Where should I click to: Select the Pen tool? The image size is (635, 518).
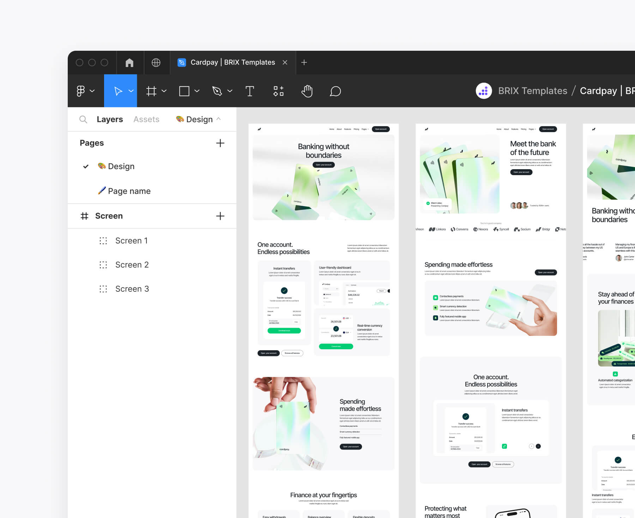[x=217, y=91]
